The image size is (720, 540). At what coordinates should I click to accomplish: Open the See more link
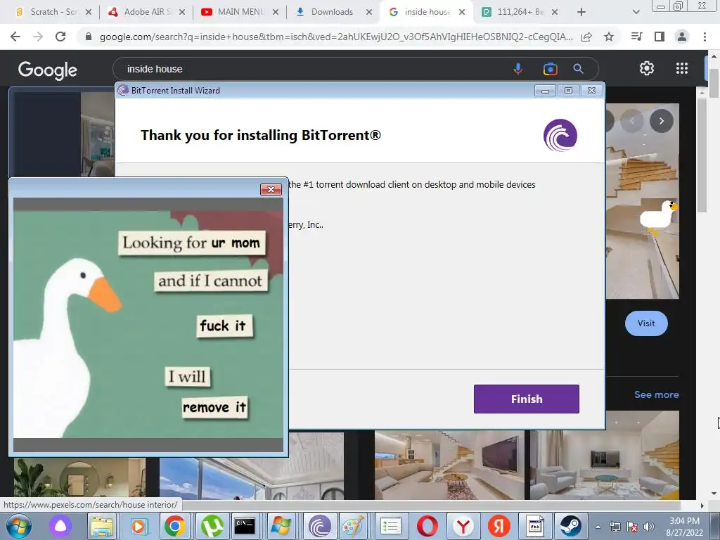[656, 394]
